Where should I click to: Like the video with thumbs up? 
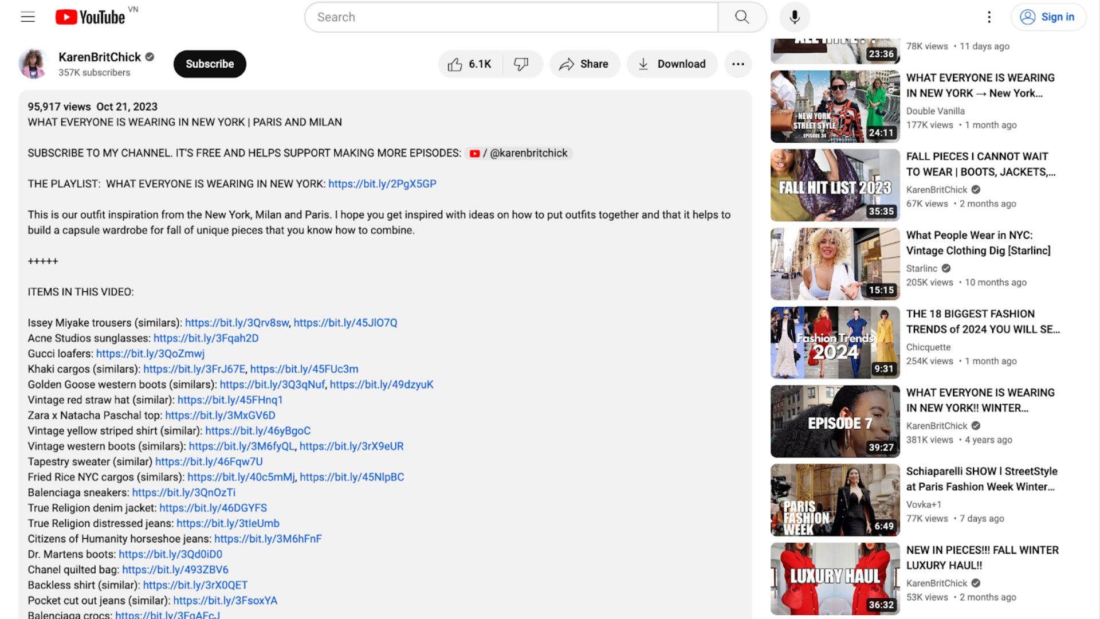[x=470, y=64]
